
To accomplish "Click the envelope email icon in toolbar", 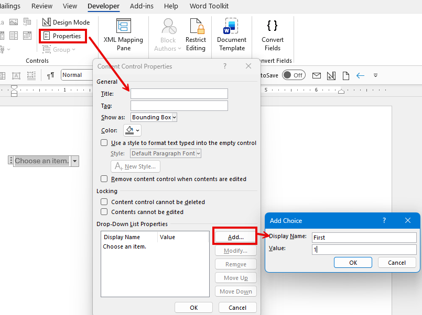I will [x=317, y=75].
